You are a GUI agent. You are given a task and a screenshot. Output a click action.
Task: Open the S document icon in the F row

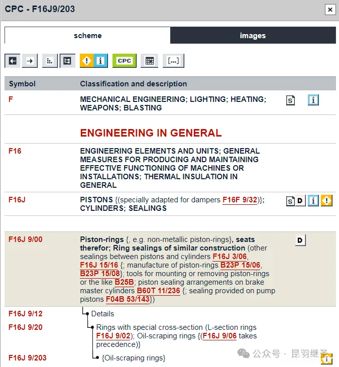coord(290,100)
